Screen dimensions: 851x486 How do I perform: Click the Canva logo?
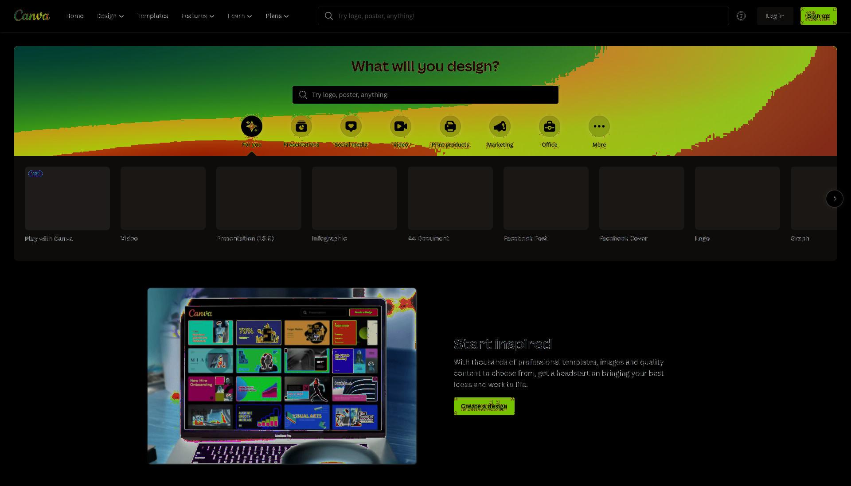click(31, 16)
